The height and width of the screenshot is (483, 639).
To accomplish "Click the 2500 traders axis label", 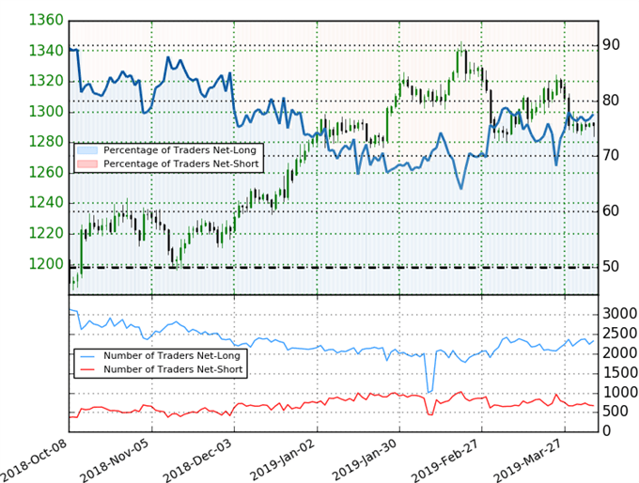I will pyautogui.click(x=620, y=334).
